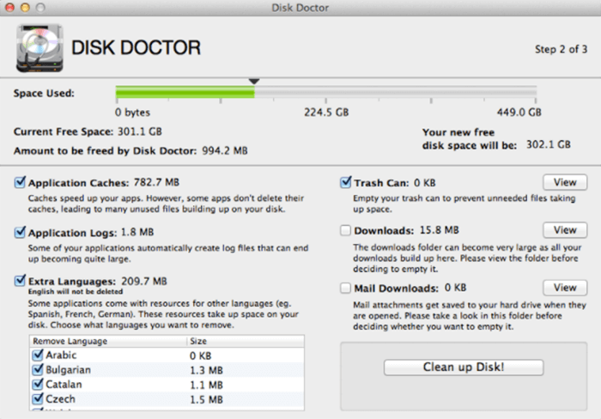The width and height of the screenshot is (601, 419).
Task: Uncheck the Application Caches checkbox
Action: (20, 182)
